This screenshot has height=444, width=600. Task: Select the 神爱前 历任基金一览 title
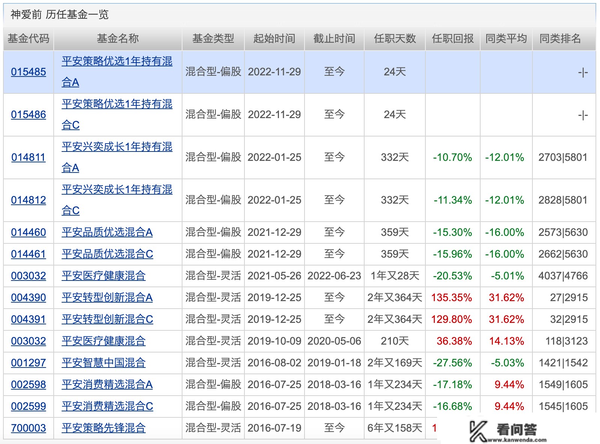[59, 15]
